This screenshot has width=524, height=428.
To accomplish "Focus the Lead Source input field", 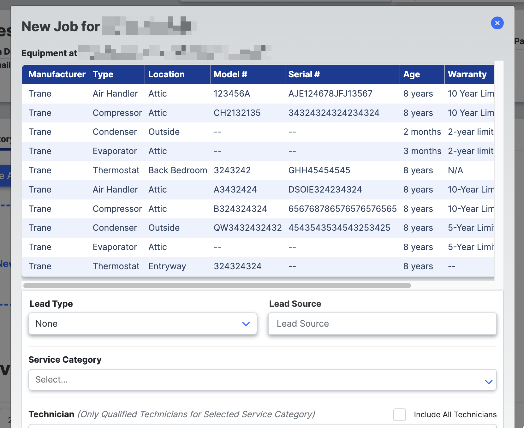I will [382, 324].
